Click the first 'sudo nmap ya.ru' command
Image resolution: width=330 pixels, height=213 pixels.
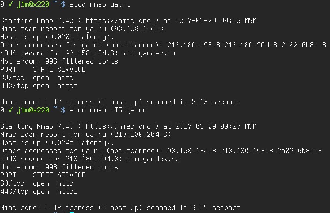click(100, 4)
